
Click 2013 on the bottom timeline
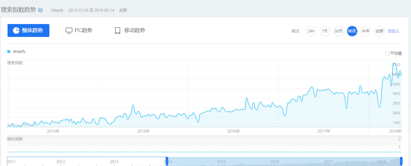(114, 162)
